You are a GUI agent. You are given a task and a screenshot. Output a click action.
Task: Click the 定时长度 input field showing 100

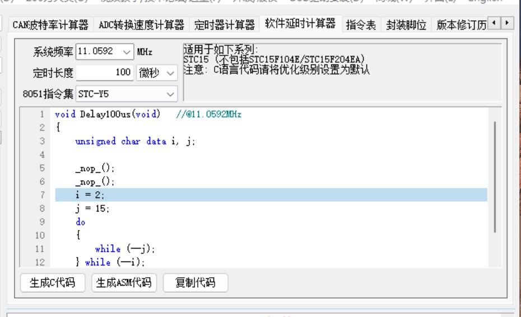pyautogui.click(x=105, y=72)
